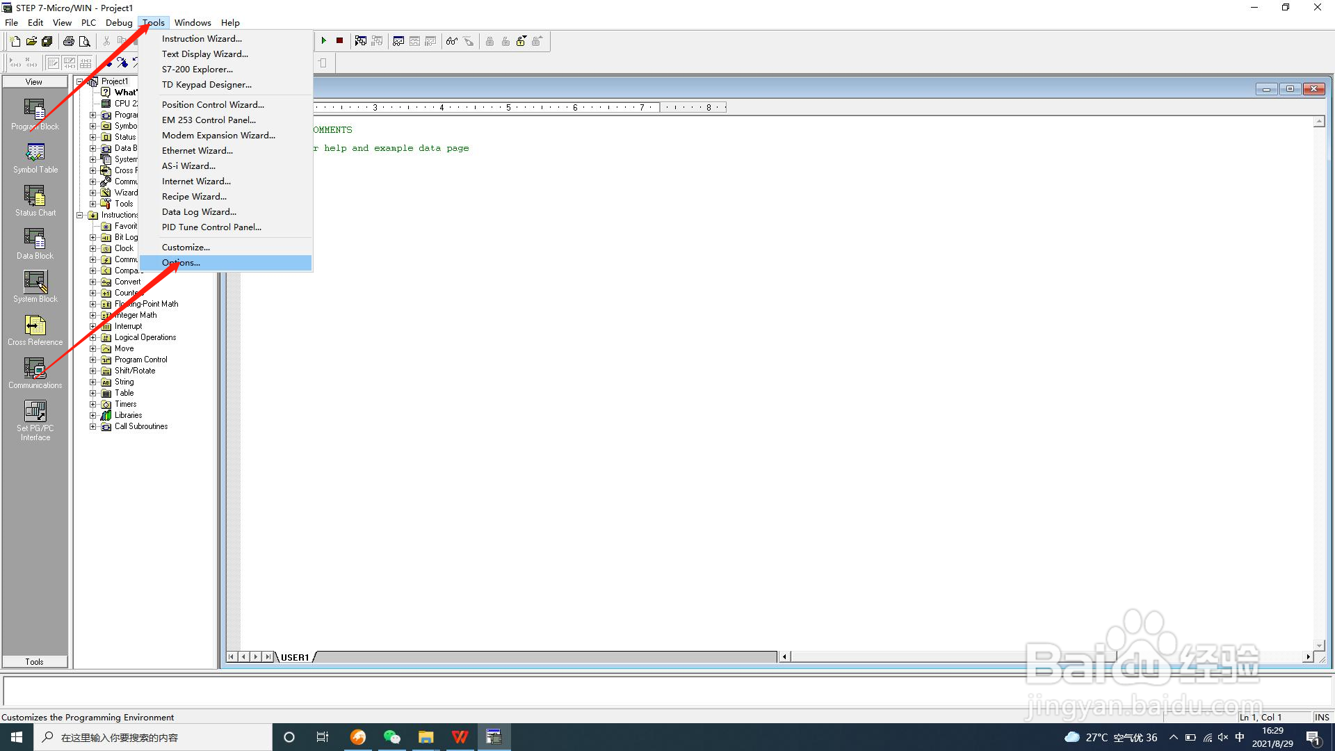1335x751 pixels.
Task: Expand the Call Subroutines folder
Action: click(x=92, y=426)
